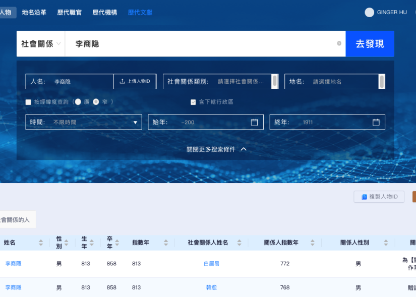Click the GINGER HU avatar icon

pos(368,12)
